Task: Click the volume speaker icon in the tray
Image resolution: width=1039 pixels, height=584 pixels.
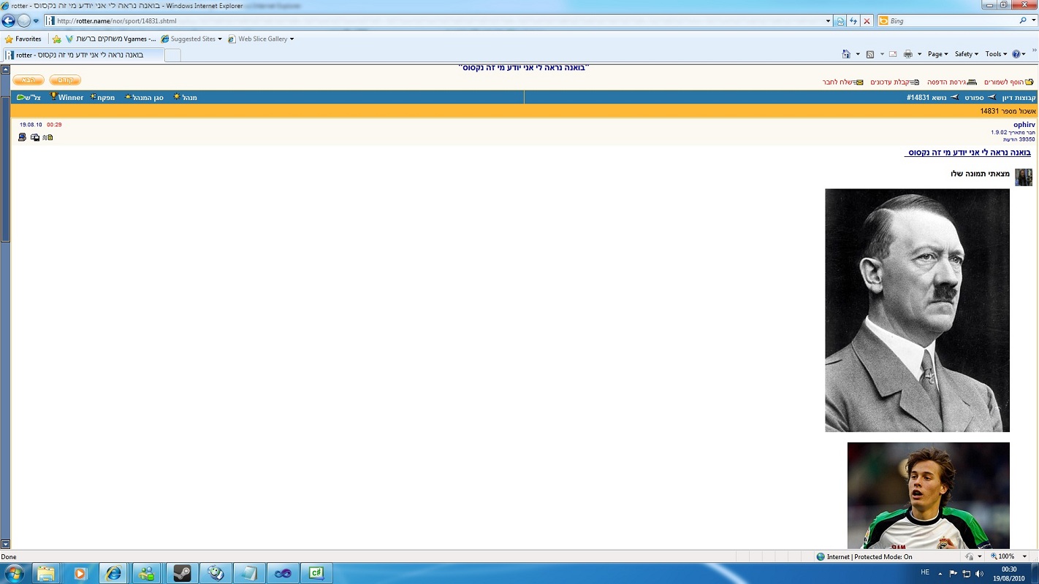Action: (979, 574)
